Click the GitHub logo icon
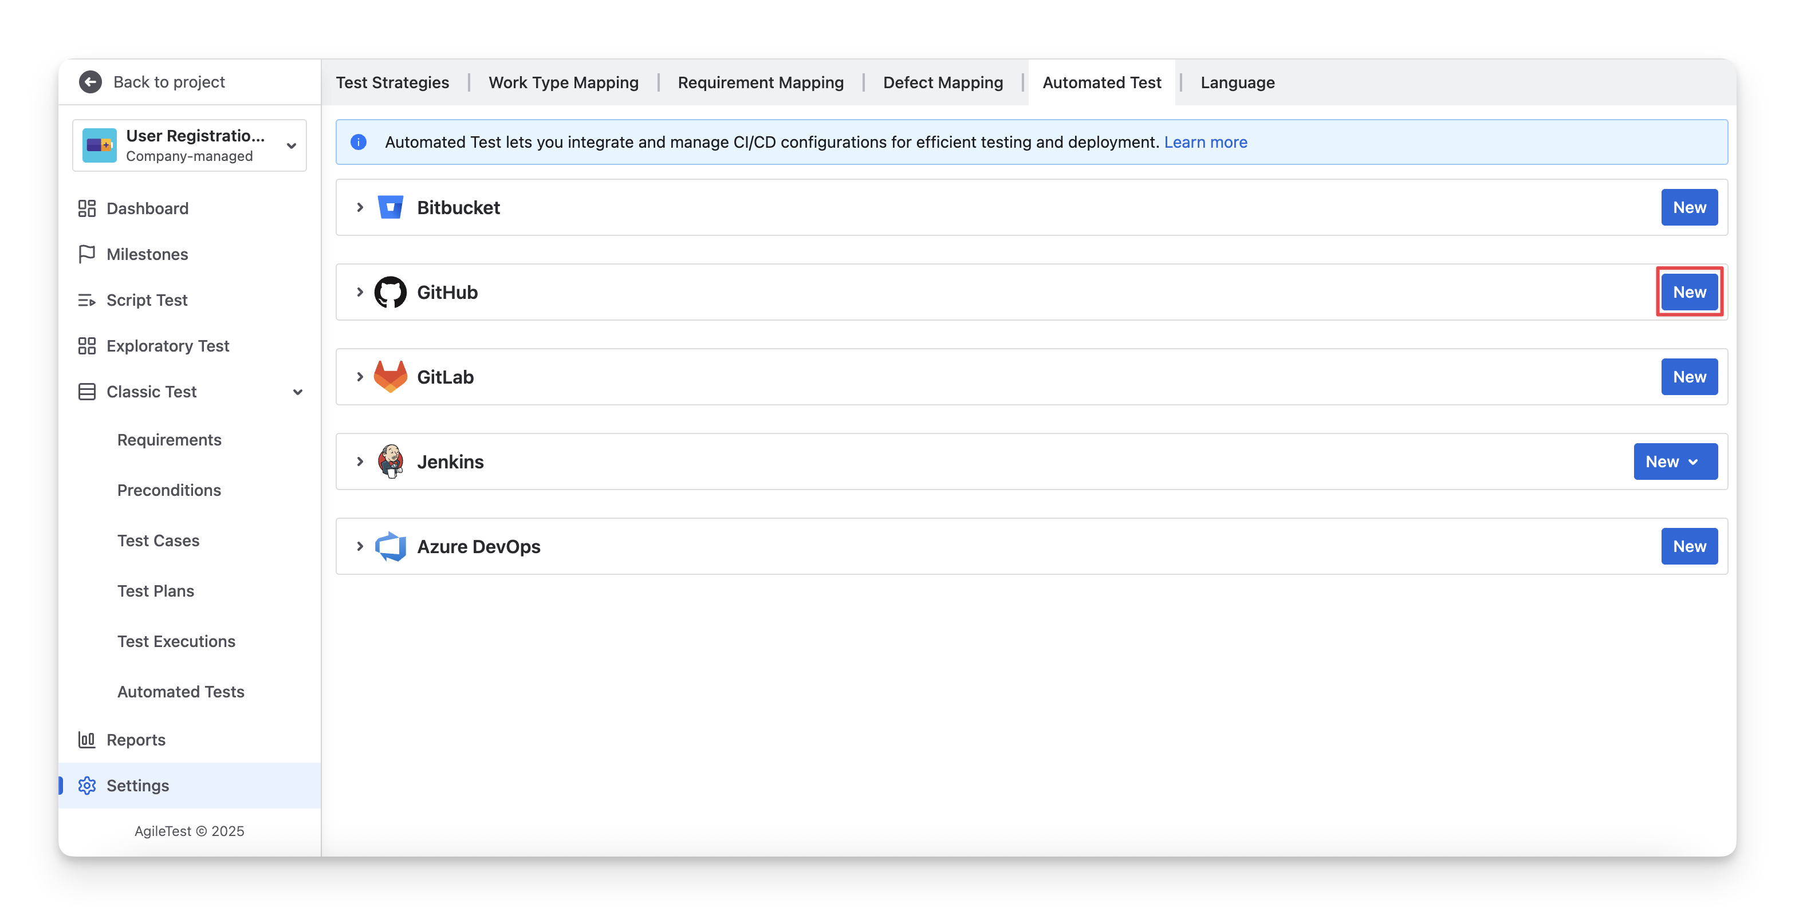 [x=390, y=292]
